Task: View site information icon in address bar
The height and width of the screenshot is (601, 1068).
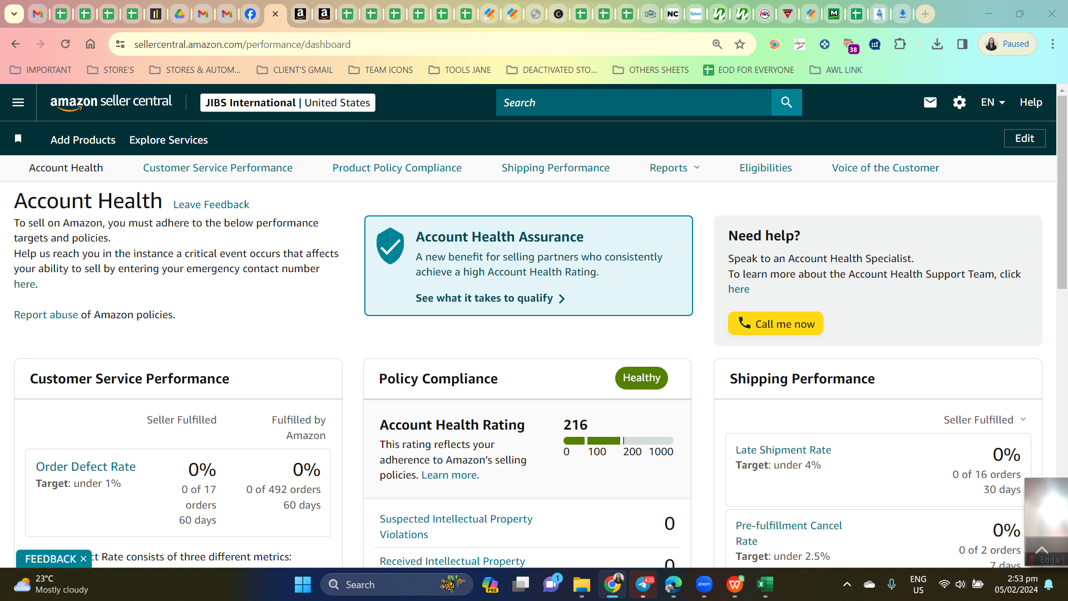Action: click(120, 44)
